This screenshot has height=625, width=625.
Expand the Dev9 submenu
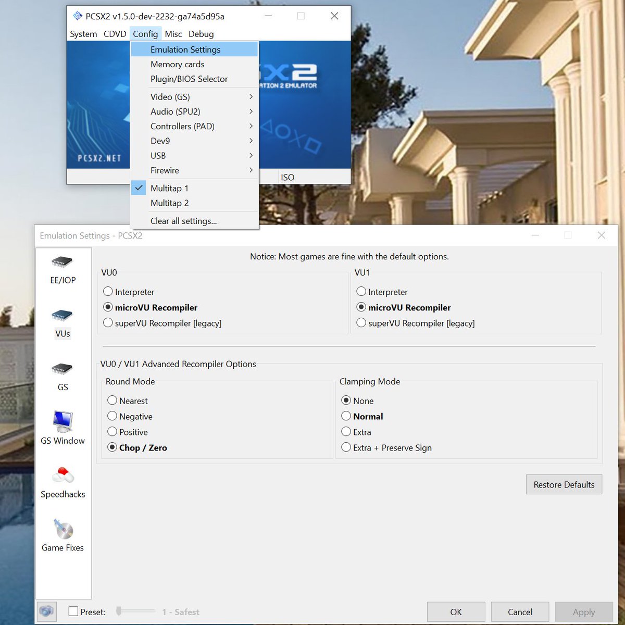click(x=194, y=141)
